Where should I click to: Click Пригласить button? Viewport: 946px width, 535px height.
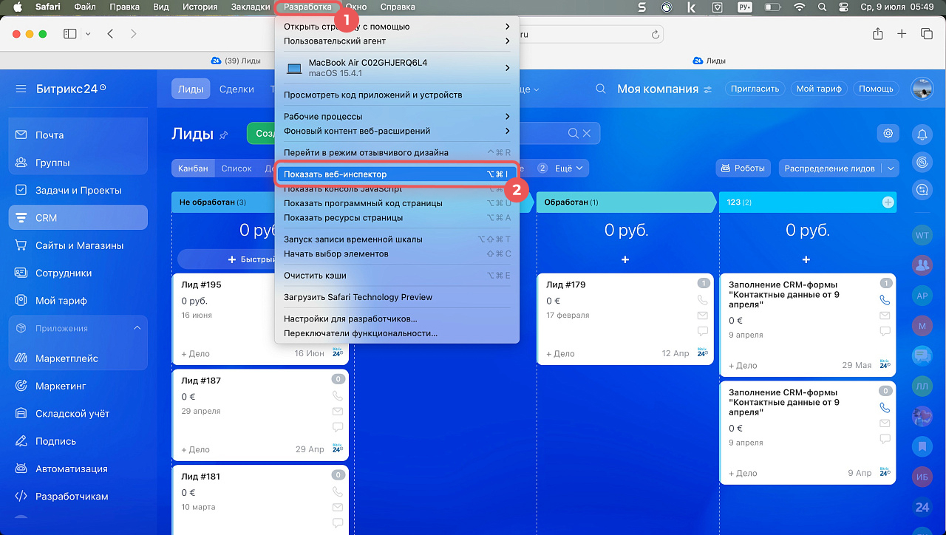tap(755, 89)
